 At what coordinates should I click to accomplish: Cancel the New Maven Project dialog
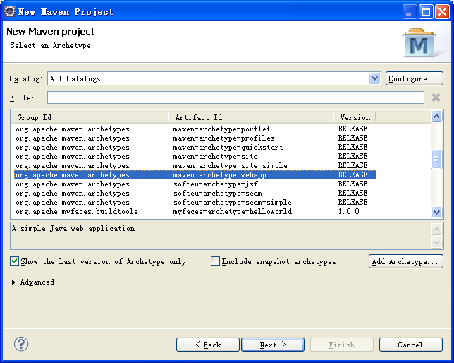pos(411,345)
